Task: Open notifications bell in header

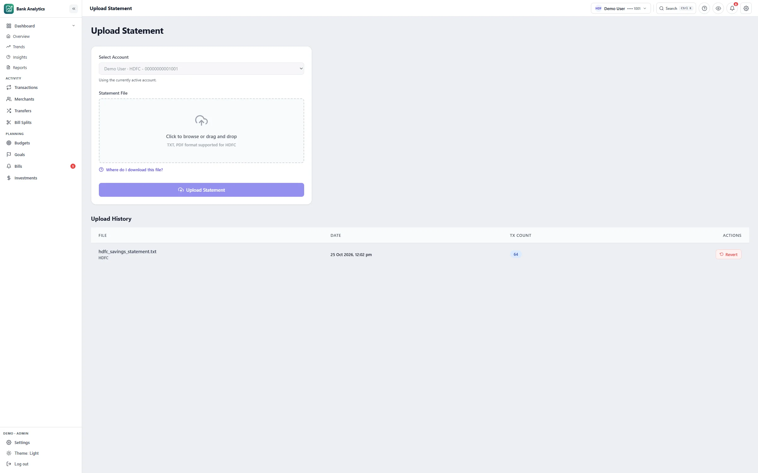Action: click(732, 9)
